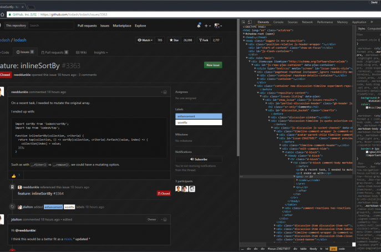Click the Subscribe notifications button
This screenshot has height=252, width=381.
pyautogui.click(x=199, y=160)
